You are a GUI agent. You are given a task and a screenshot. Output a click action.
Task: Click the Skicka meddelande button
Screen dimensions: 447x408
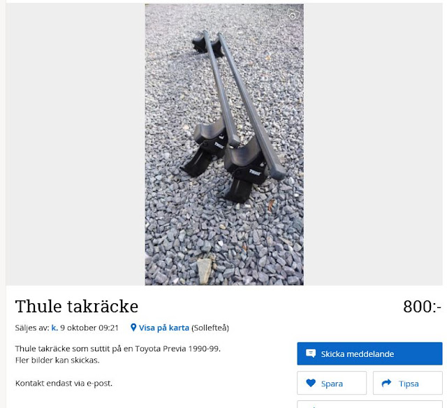369,354
